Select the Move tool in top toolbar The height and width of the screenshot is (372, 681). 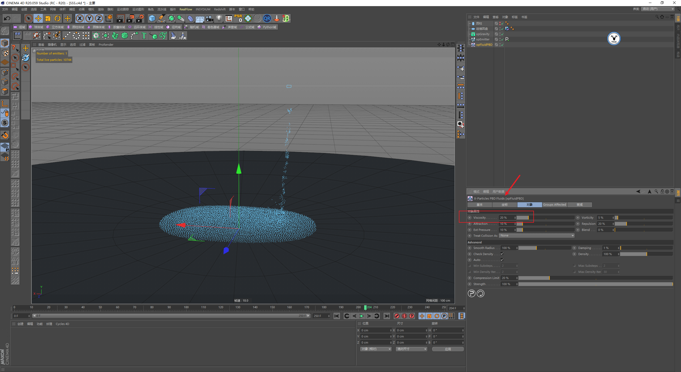[38, 18]
